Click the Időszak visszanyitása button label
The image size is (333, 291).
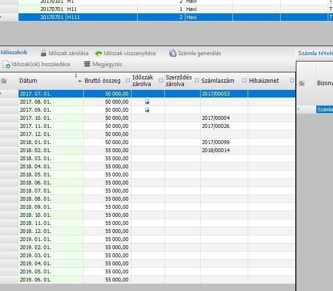[x=130, y=53]
